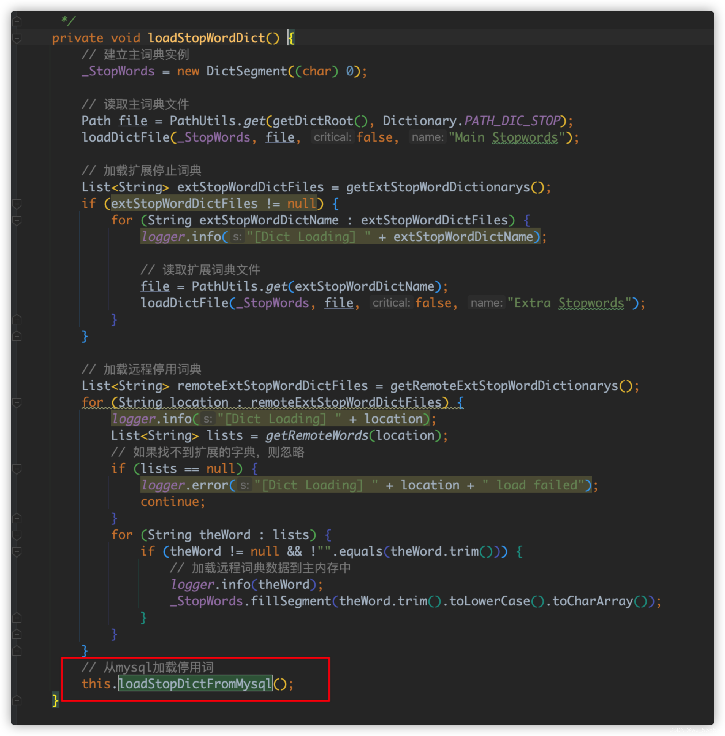This screenshot has height=736, width=725.
Task: Collapse the loadStopWordDict method fold marker
Action: (x=17, y=38)
